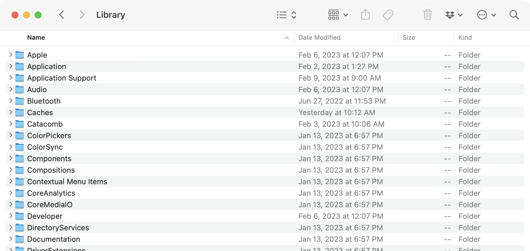Open the list view switcher

286,15
